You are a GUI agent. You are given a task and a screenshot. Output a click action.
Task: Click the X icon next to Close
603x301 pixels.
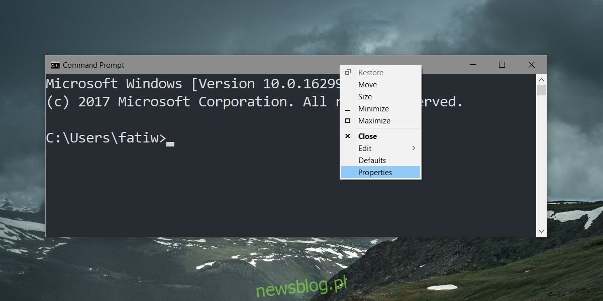(x=347, y=136)
